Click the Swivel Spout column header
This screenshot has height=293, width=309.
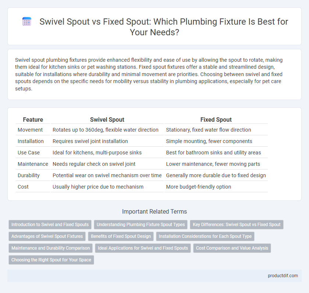point(107,119)
